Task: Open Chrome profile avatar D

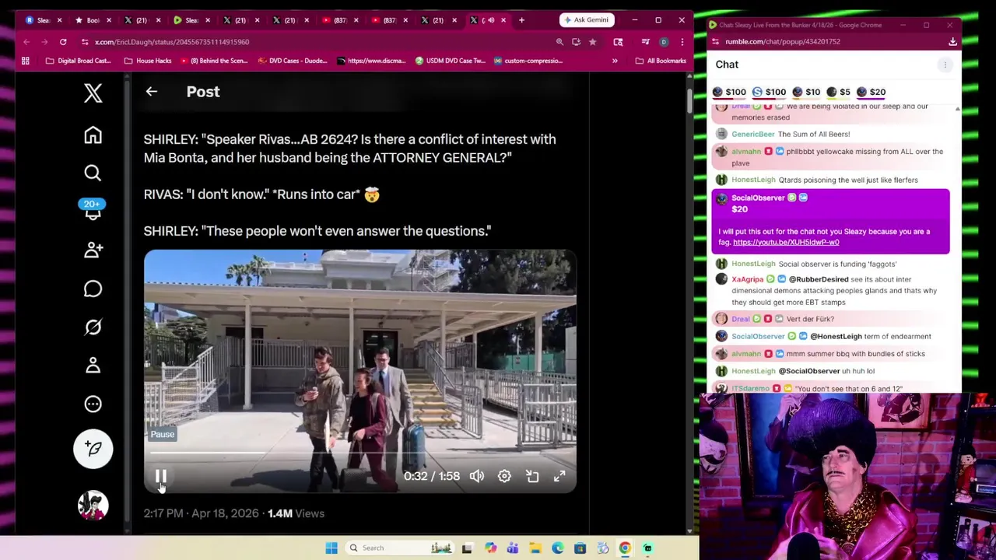Action: tap(664, 42)
